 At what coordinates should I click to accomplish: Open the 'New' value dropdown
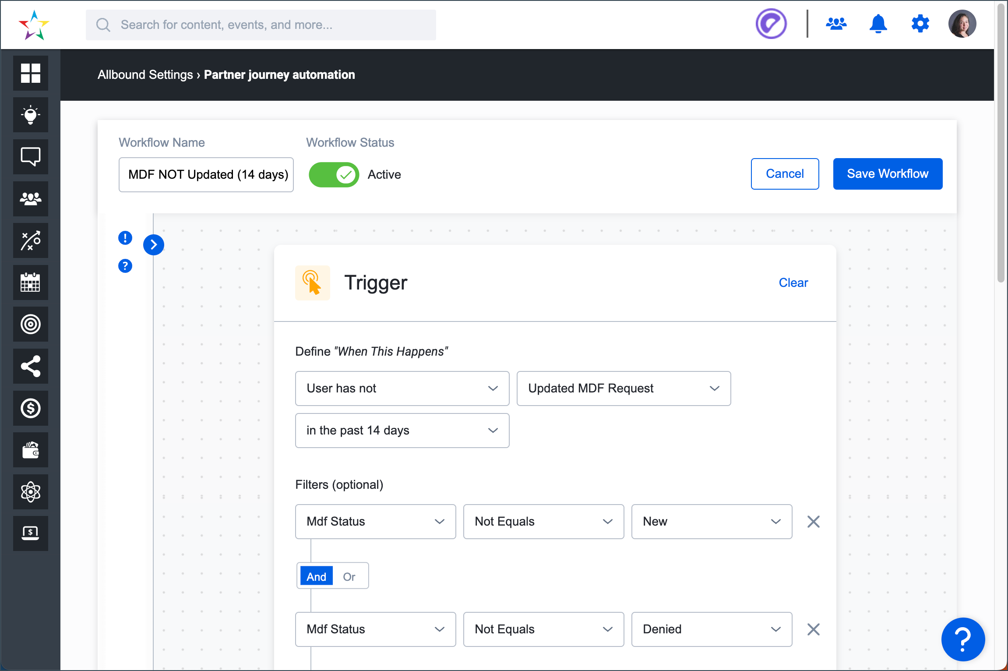pos(712,522)
